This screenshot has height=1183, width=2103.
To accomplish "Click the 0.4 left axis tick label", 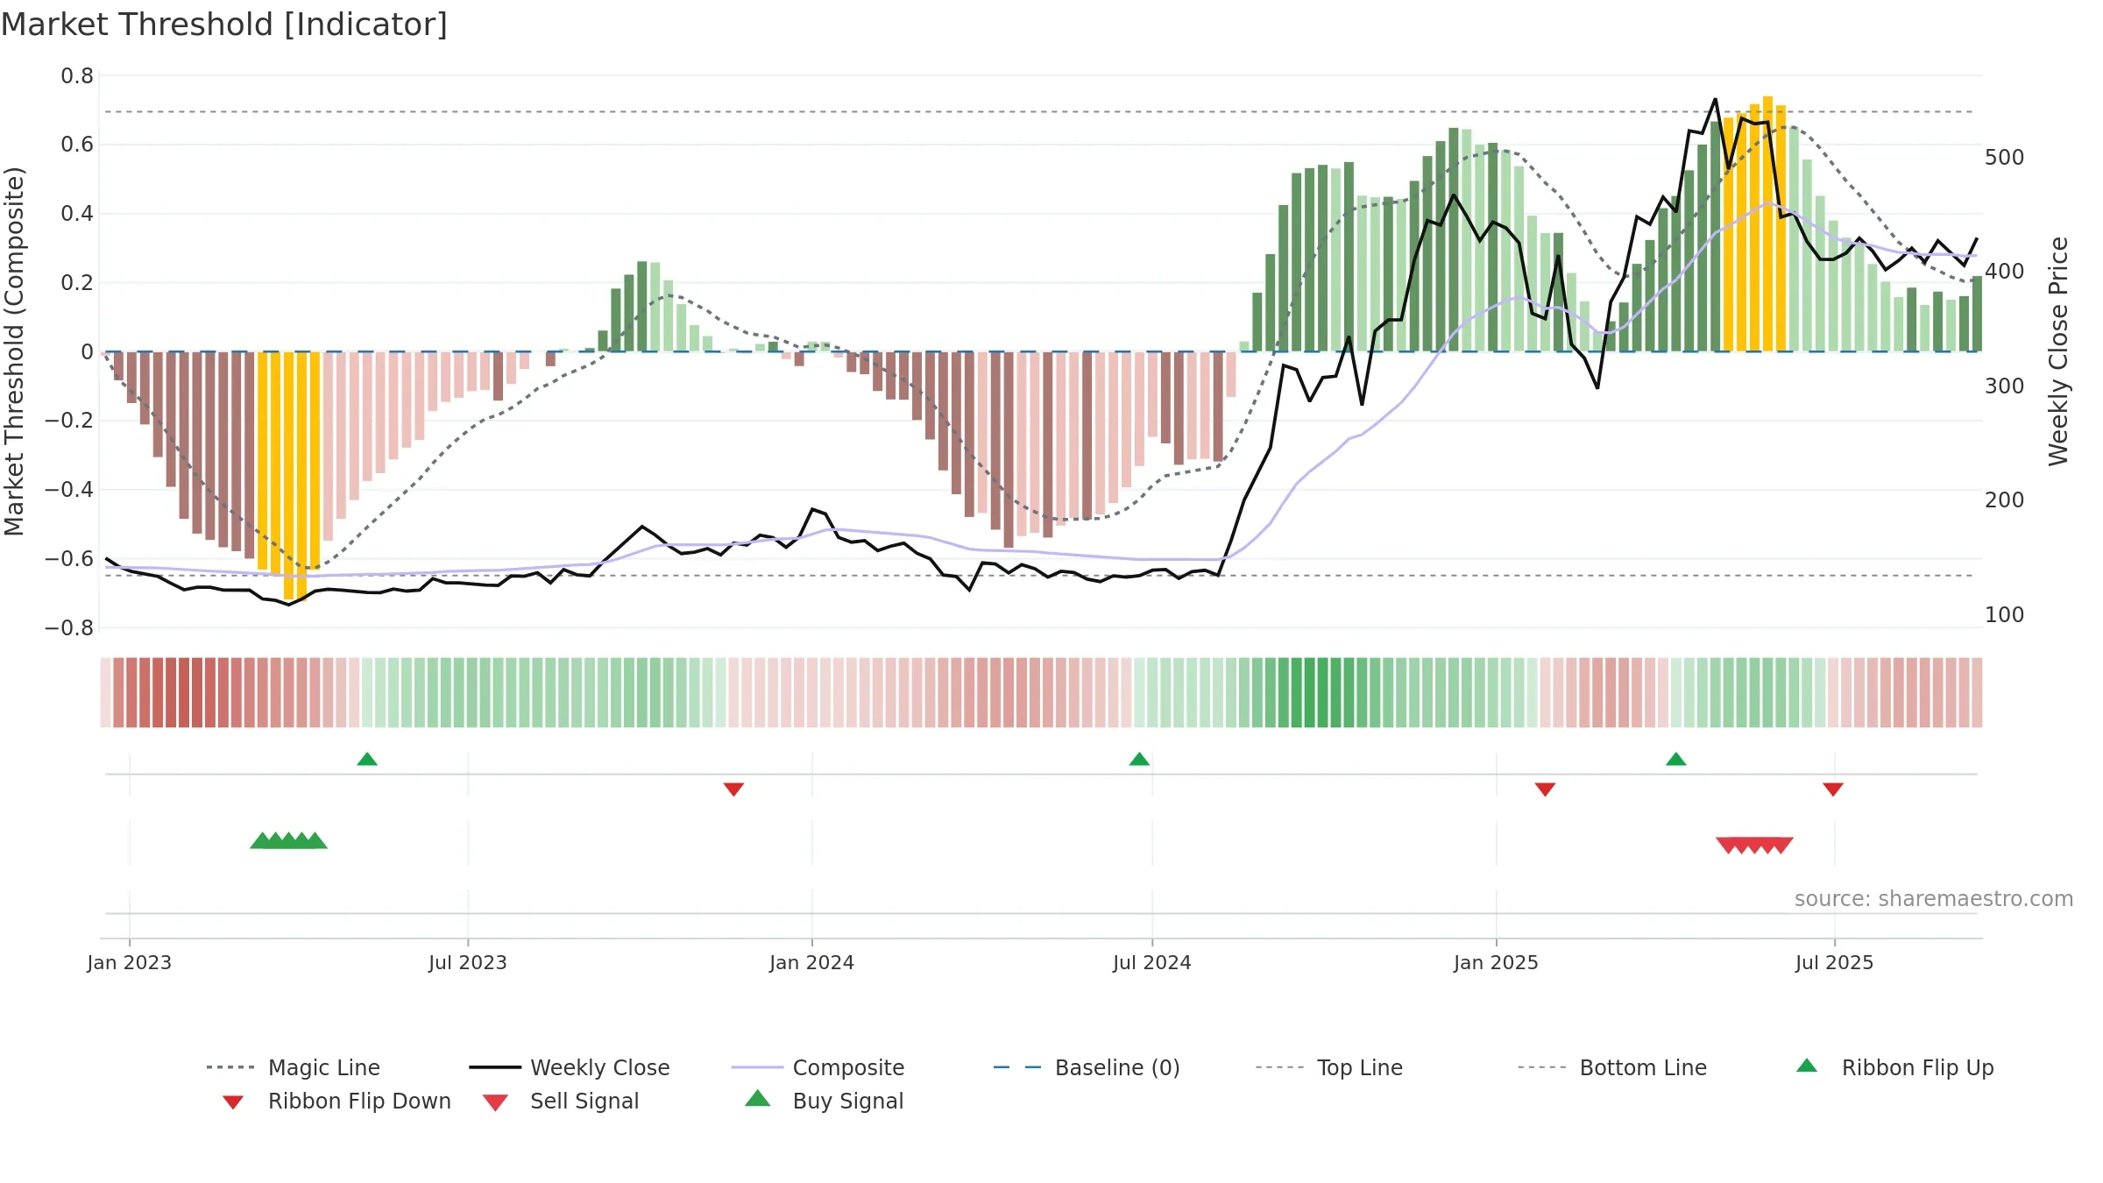I will (x=77, y=214).
